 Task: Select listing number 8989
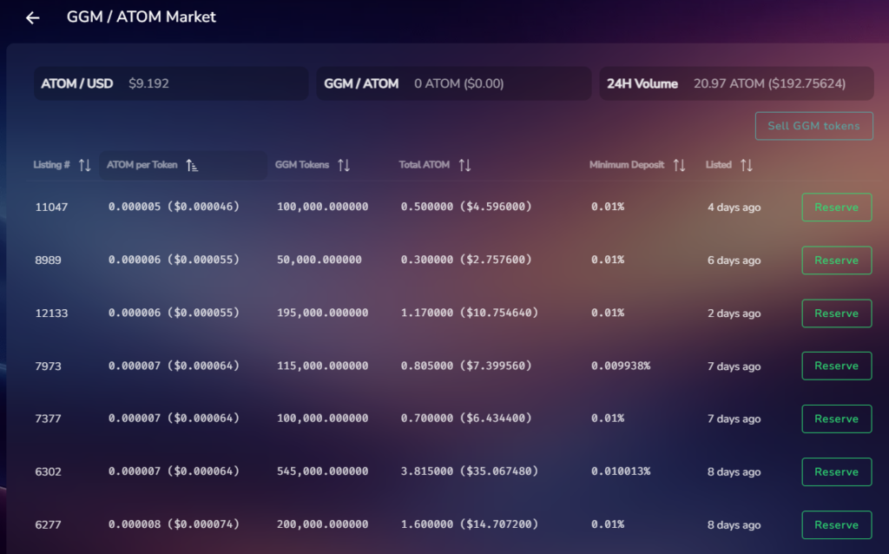[x=49, y=261]
